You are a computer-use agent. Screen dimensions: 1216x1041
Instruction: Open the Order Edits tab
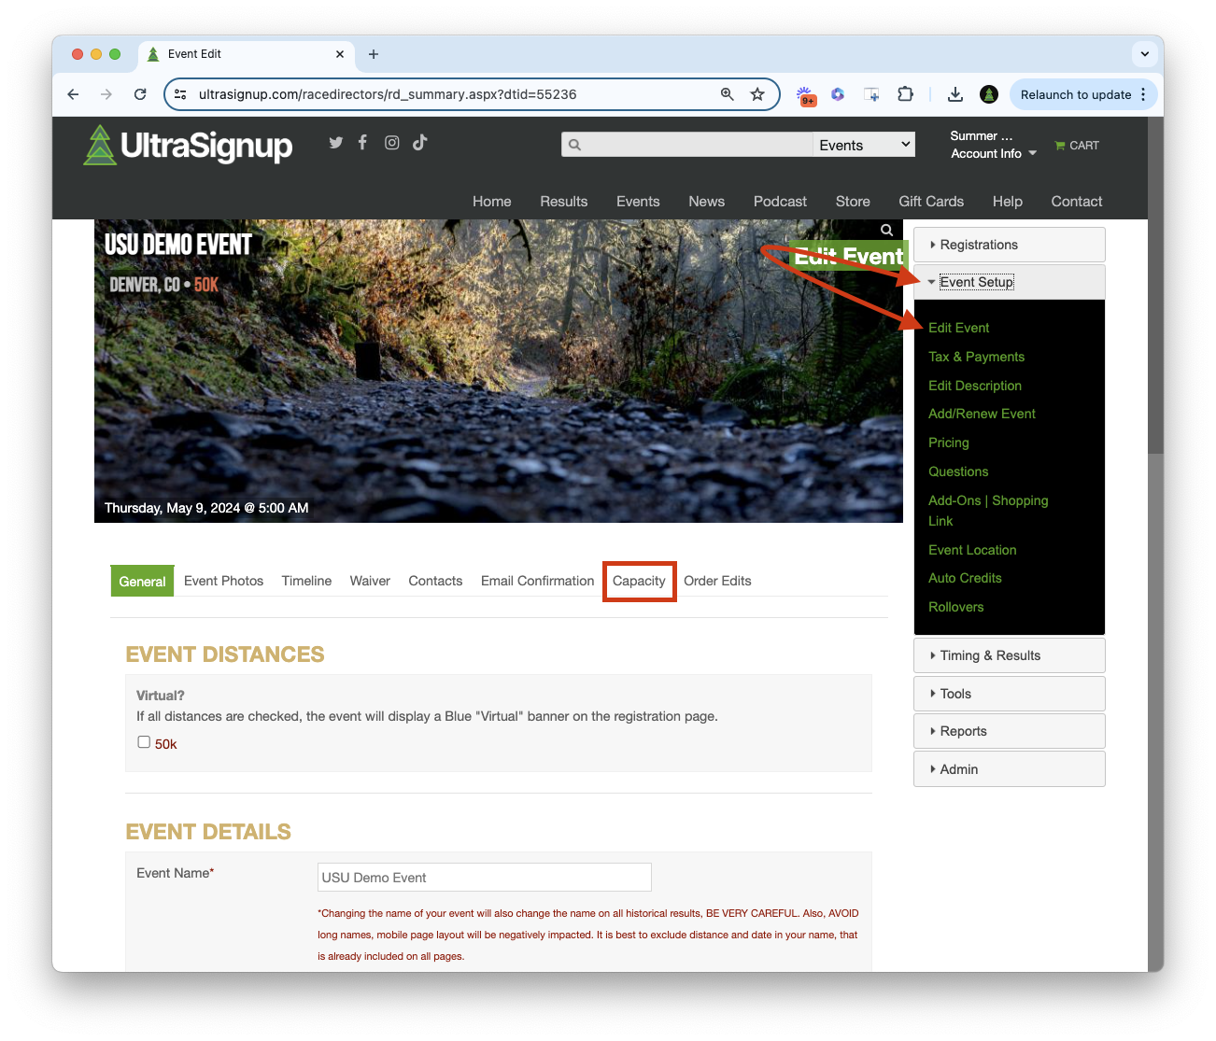[717, 581]
